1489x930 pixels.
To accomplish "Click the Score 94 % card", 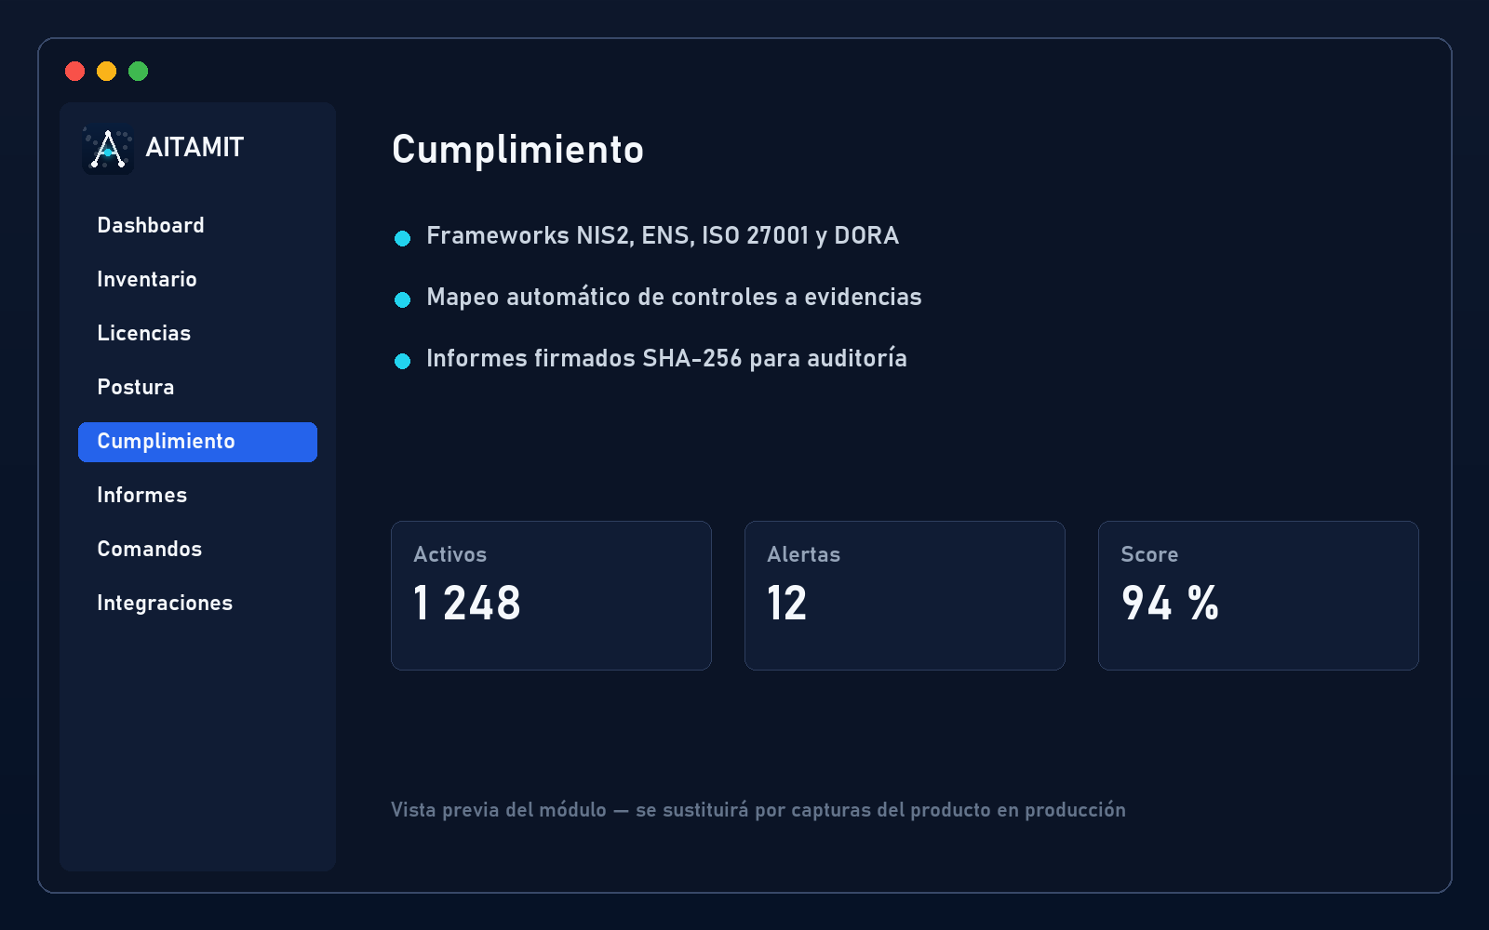I will pos(1258,595).
